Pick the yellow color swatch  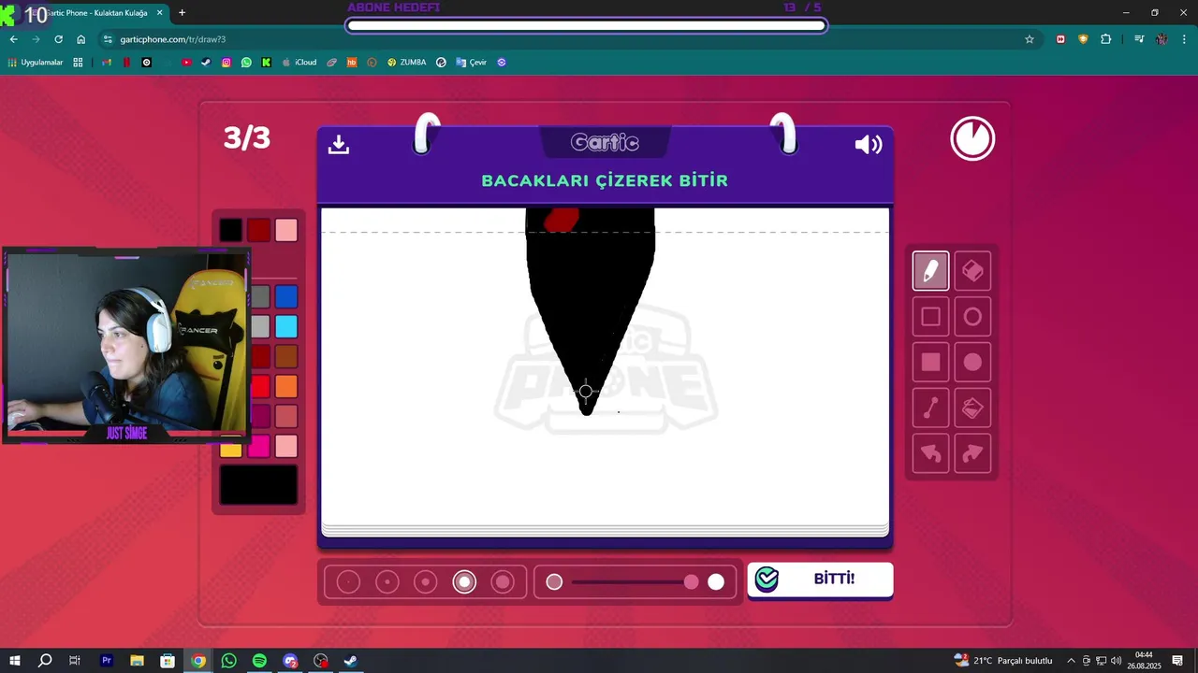[x=231, y=451]
